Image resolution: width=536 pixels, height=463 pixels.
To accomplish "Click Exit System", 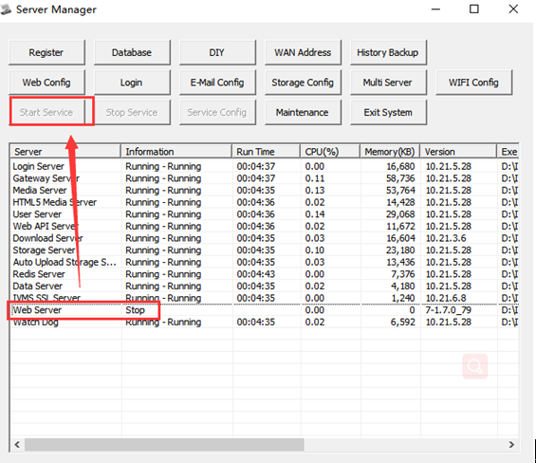I will click(388, 113).
